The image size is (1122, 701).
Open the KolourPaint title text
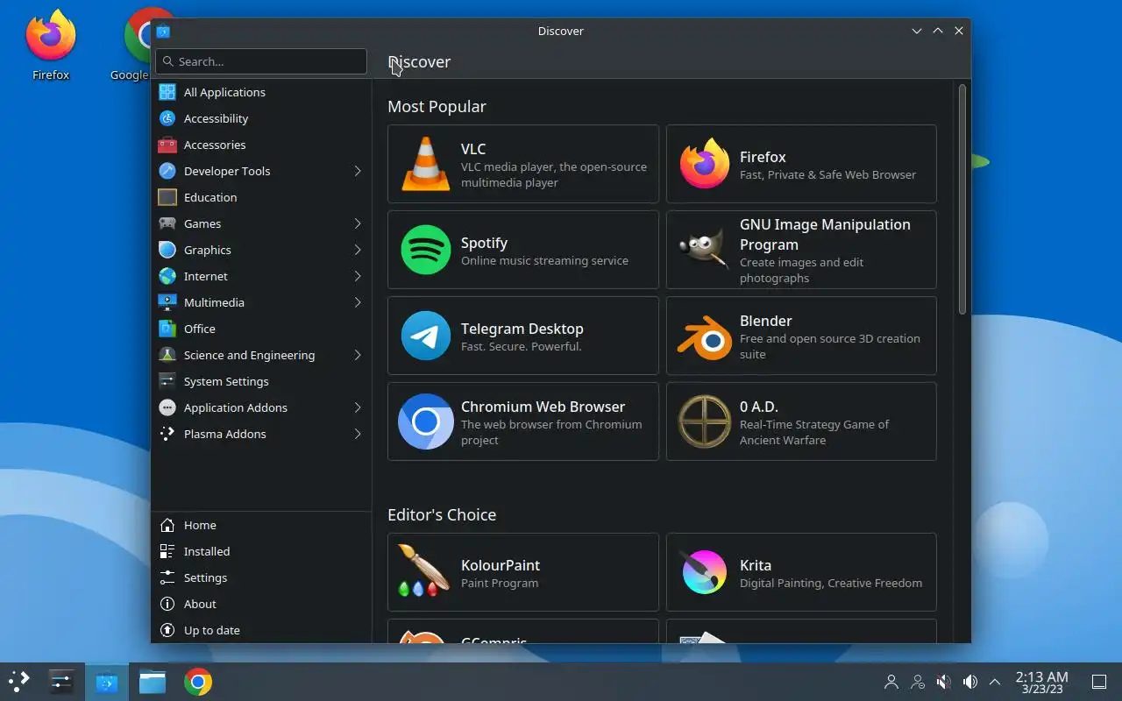point(501,565)
